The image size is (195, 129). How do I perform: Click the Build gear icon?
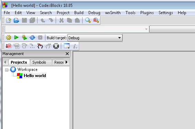pos(9,37)
